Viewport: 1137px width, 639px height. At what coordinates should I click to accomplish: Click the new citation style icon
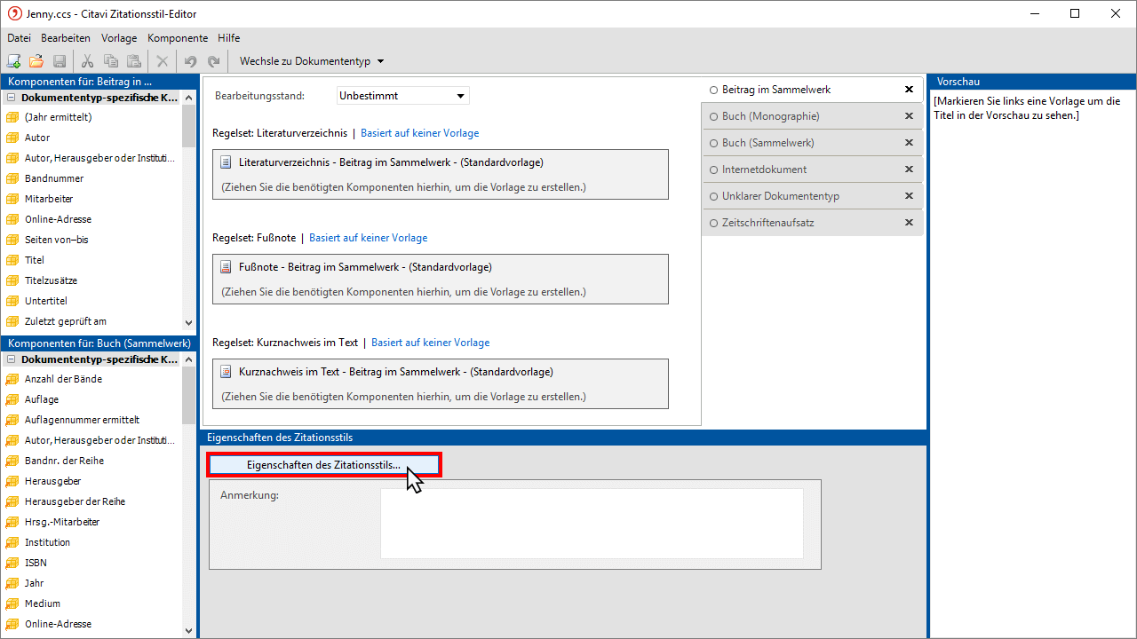pyautogui.click(x=14, y=61)
